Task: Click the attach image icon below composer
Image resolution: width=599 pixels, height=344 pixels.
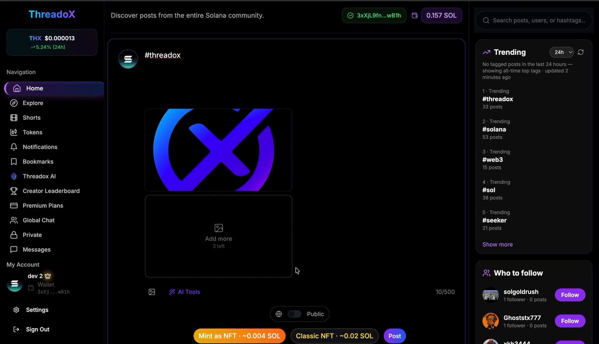Action: click(x=152, y=292)
